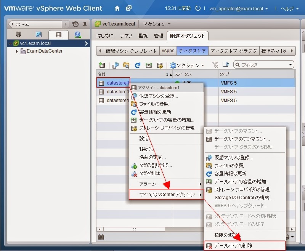Open the サマリ tab

[126, 36]
